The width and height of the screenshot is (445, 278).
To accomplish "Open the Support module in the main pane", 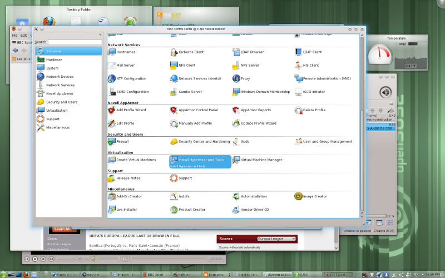I will [x=181, y=178].
